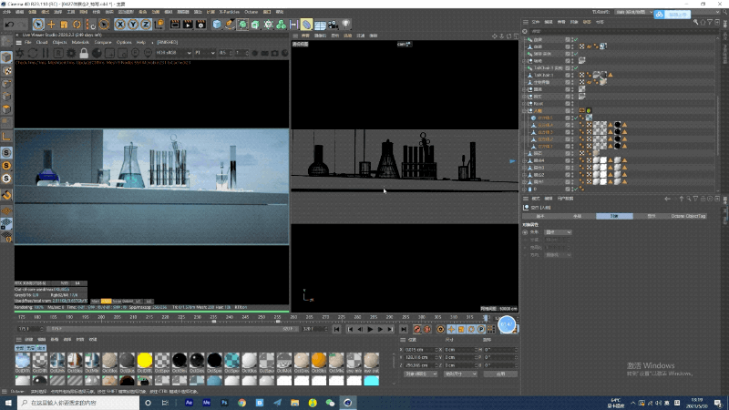Click the Light bulb icon
The height and width of the screenshot is (410, 729).
tap(346, 25)
